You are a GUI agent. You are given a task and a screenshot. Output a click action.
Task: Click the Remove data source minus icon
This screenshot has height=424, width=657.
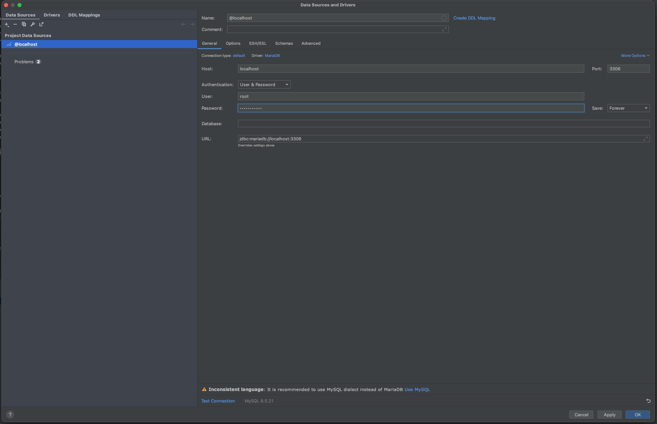15,24
